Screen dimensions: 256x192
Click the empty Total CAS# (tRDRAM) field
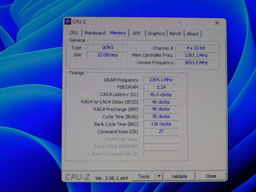(161, 146)
